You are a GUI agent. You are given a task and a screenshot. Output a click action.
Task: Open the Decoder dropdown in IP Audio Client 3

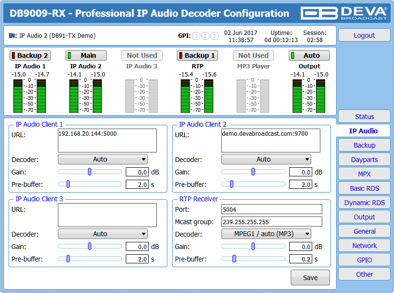click(x=102, y=234)
